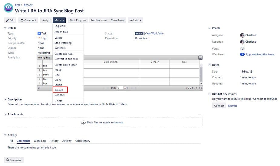Switch to the Comments tab
The image size is (280, 166).
click(x=23, y=141)
